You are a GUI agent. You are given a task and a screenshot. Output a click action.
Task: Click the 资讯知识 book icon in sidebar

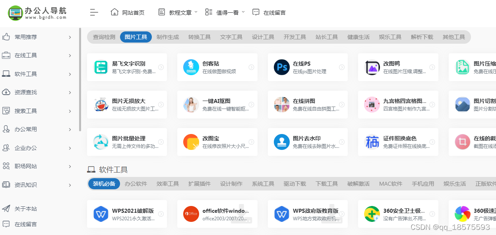click(6, 185)
